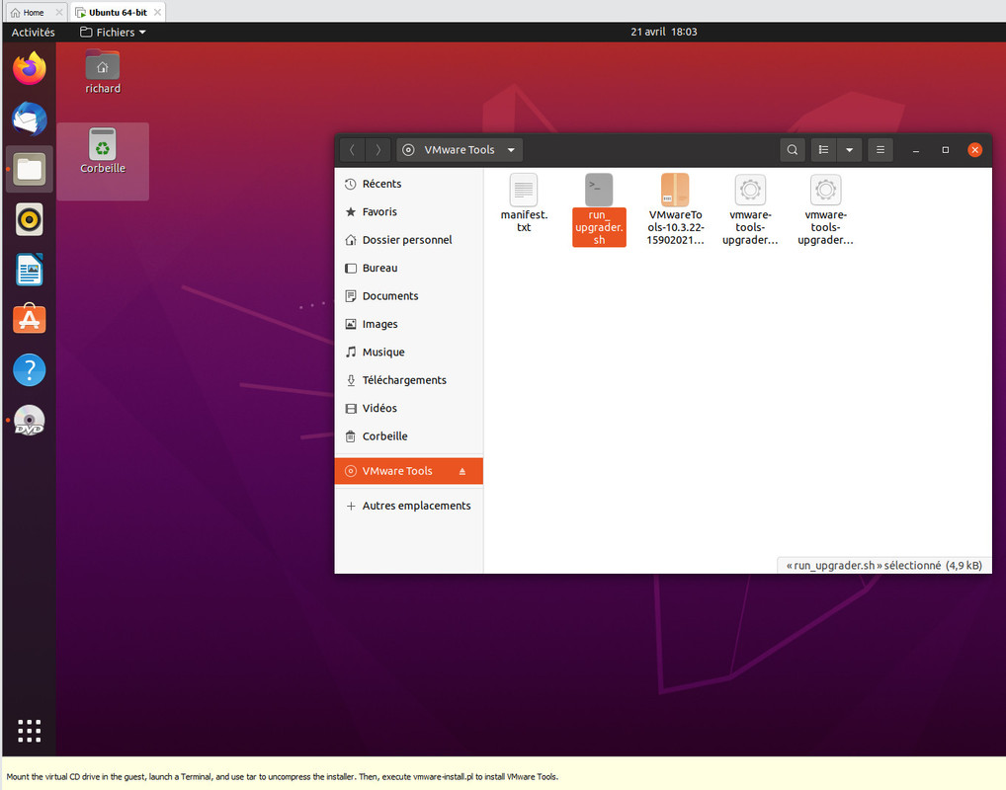Click the DVD disc icon in dock
1006x790 pixels.
pos(30,421)
